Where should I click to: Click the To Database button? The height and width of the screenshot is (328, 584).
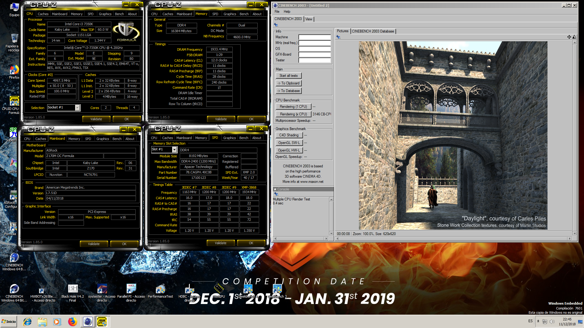[x=289, y=91]
